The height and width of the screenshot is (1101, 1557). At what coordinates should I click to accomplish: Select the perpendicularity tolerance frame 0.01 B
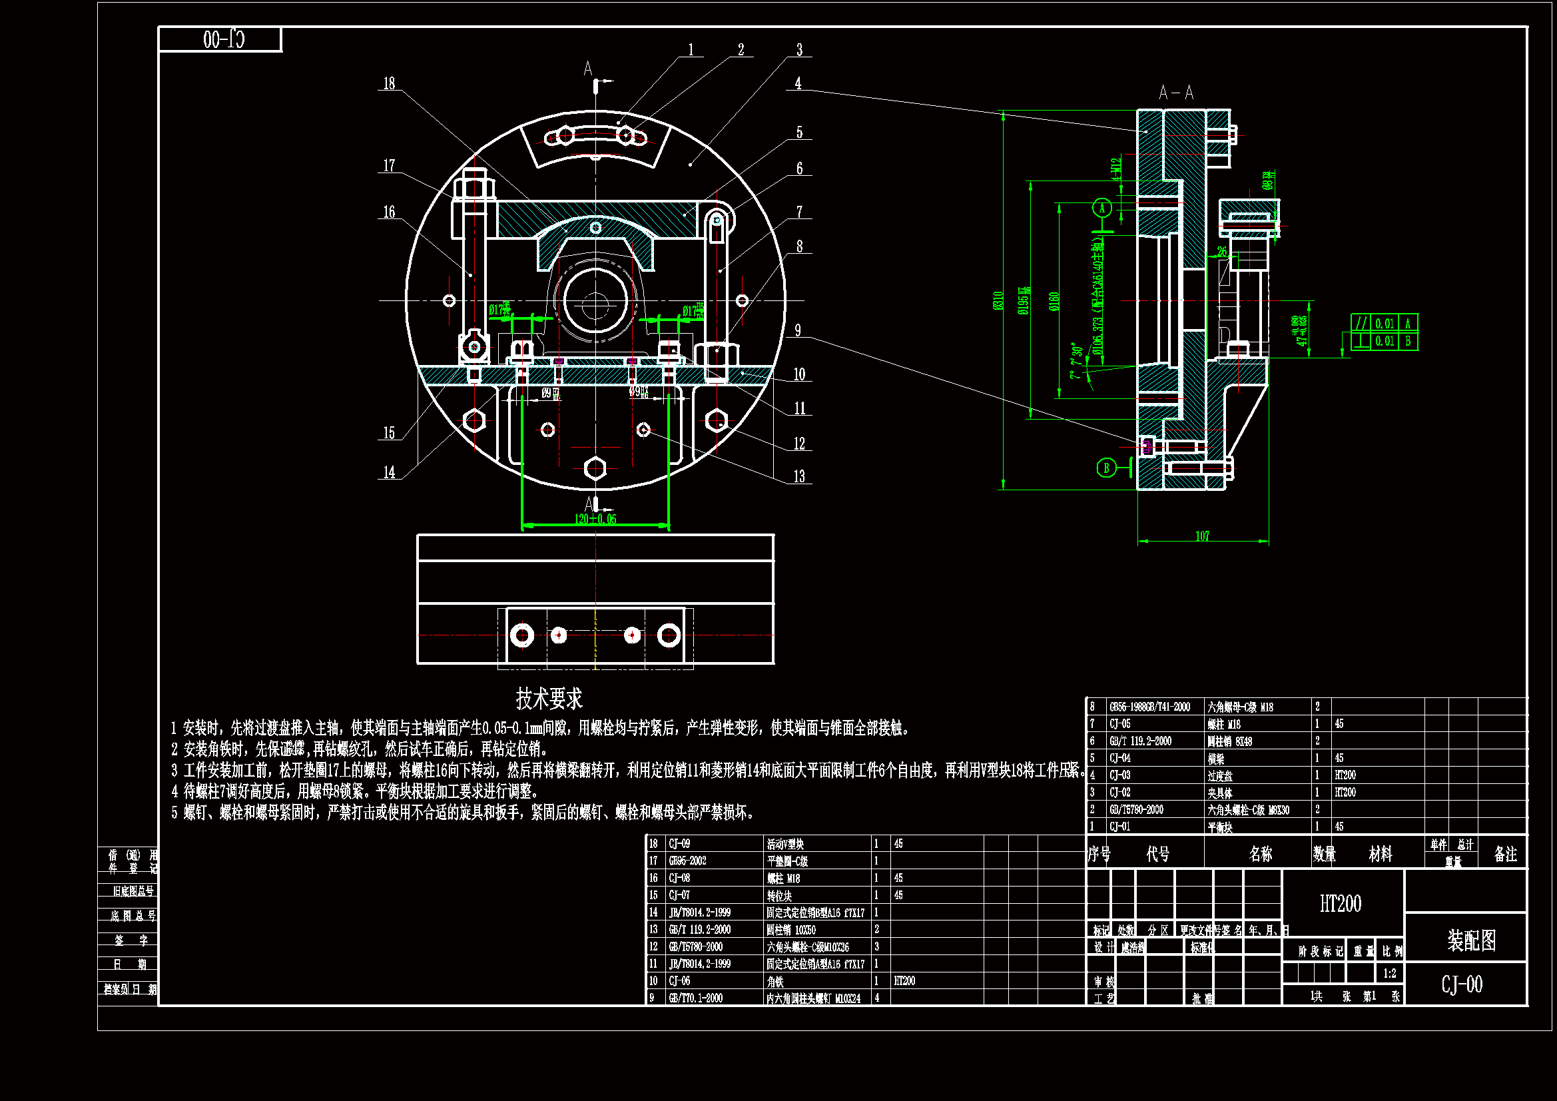tap(1384, 341)
